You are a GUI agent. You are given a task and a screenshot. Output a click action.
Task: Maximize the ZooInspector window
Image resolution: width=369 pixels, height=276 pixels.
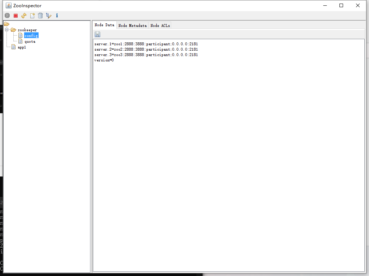click(x=341, y=5)
